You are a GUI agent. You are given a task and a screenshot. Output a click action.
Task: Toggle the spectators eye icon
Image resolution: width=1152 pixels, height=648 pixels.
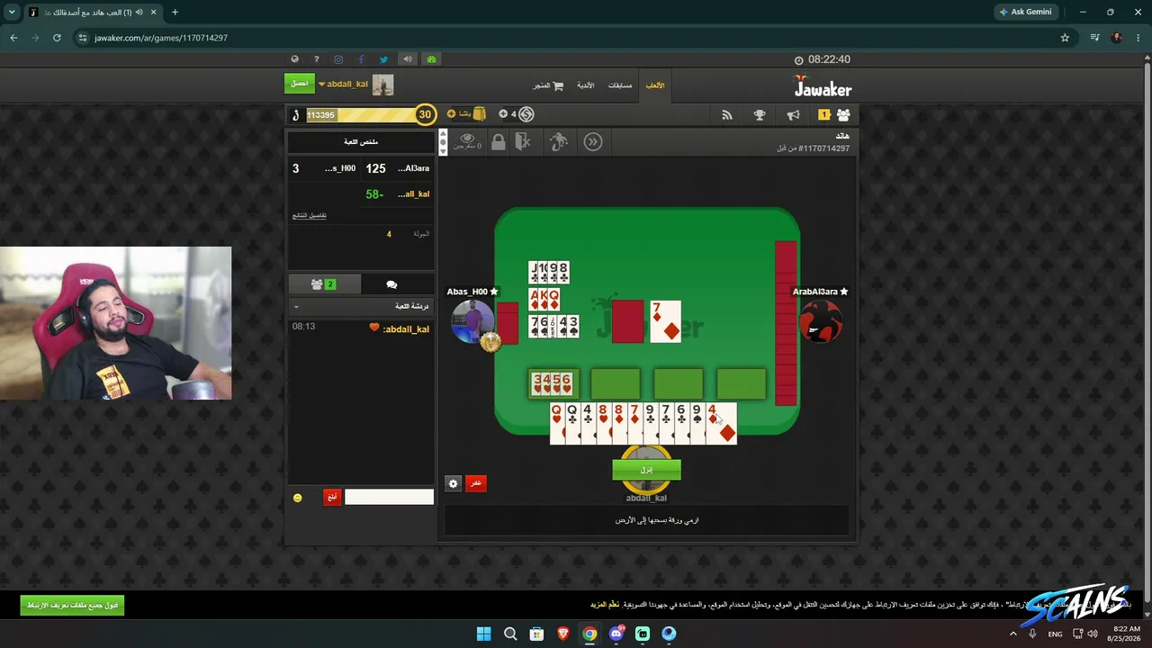(466, 140)
